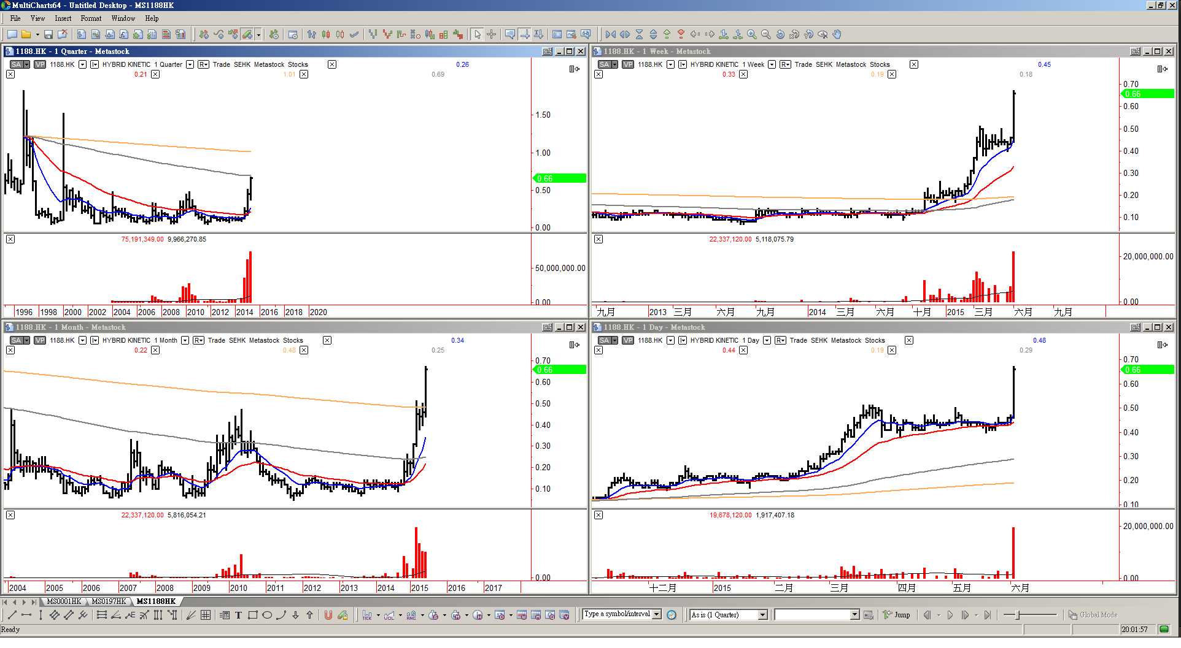Click the open folder icon in the toolbar
The width and height of the screenshot is (1181, 648).
[26, 34]
